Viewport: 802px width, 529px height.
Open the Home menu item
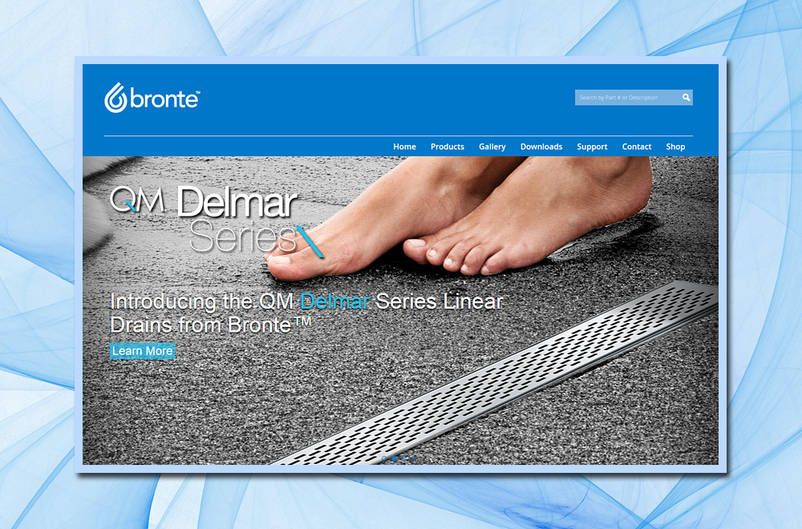tap(404, 147)
